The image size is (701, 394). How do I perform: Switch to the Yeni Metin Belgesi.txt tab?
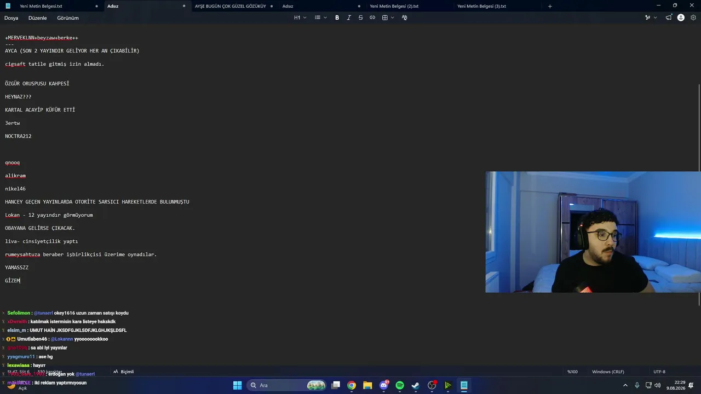pyautogui.click(x=58, y=6)
